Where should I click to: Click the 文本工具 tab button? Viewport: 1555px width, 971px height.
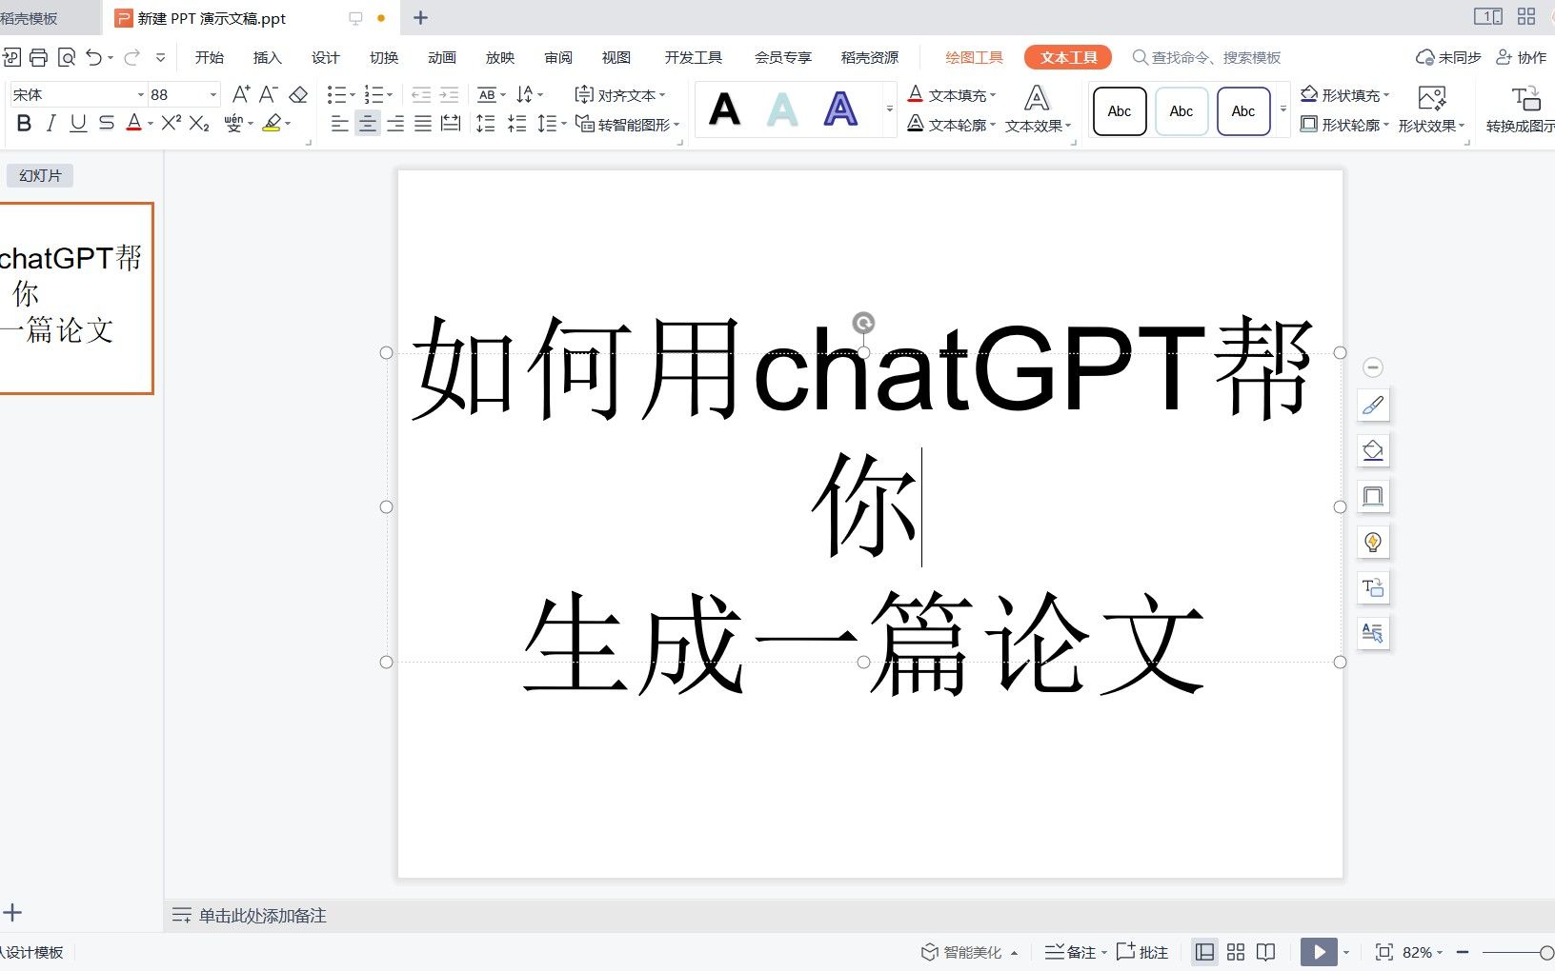point(1068,57)
